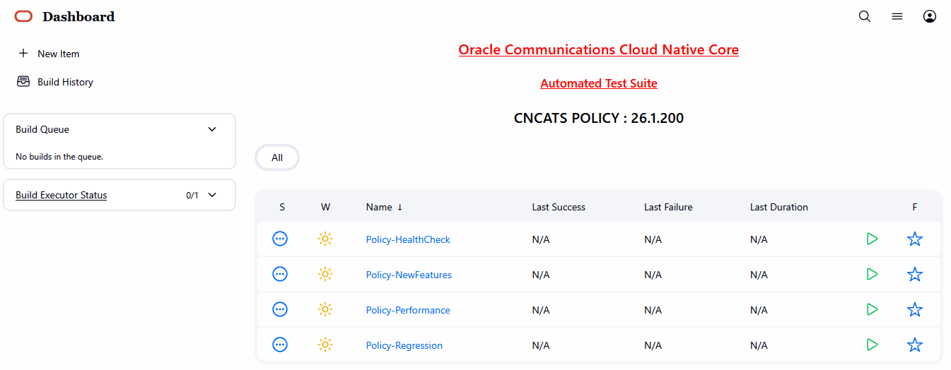Sort by W weather column header

325,207
